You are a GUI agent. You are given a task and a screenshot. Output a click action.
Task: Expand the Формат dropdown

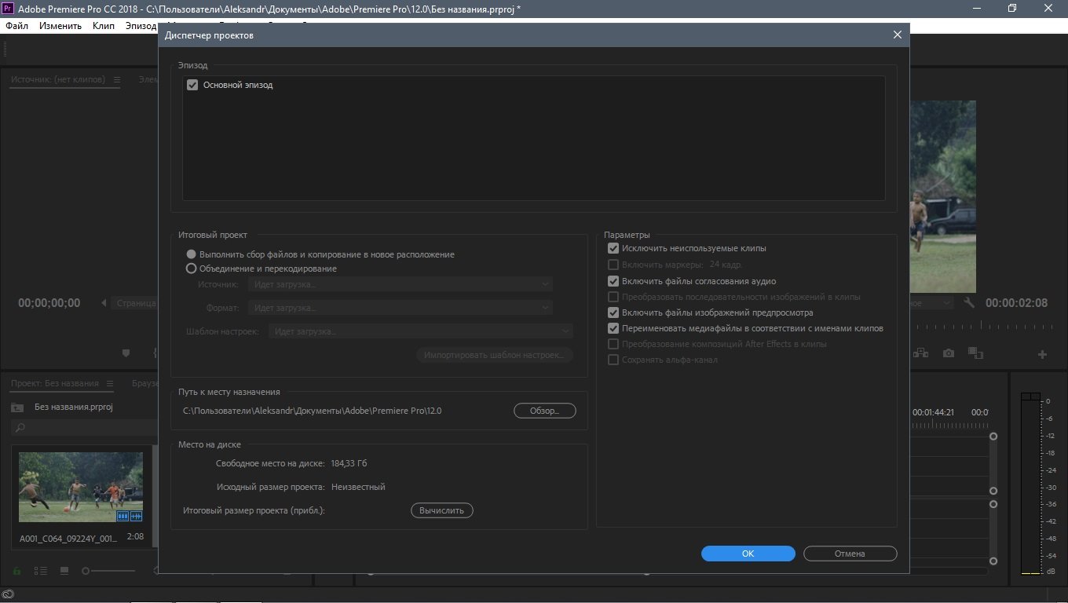point(400,308)
